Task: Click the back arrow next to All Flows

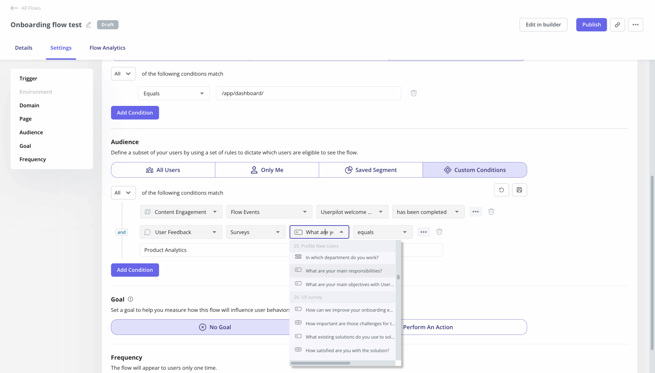Action: [14, 8]
